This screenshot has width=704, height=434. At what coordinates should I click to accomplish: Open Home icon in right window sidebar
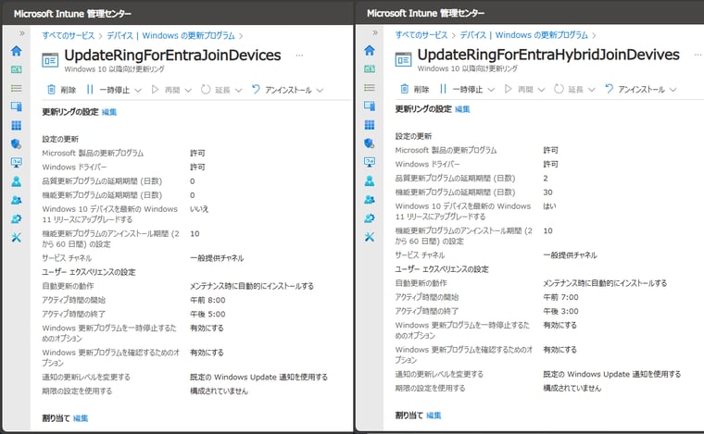point(370,50)
